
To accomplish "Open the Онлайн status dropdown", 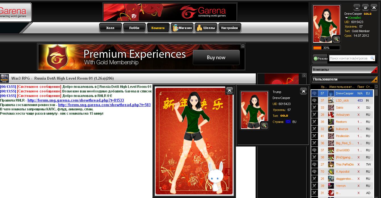I will (354, 18).
